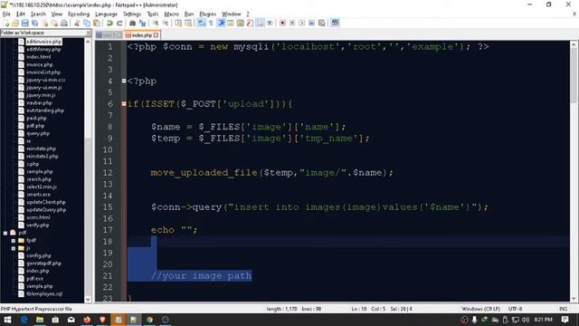Click the volume icon in the system tray
The image size is (579, 326).
pos(526,320)
